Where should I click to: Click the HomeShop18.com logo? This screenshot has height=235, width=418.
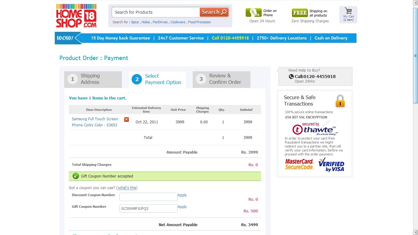pyautogui.click(x=76, y=16)
